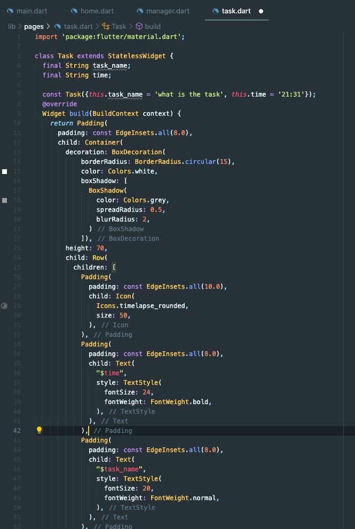The image size is (355, 529).
Task: Click '// Icon' closing label on line 31
Action: 115,325
